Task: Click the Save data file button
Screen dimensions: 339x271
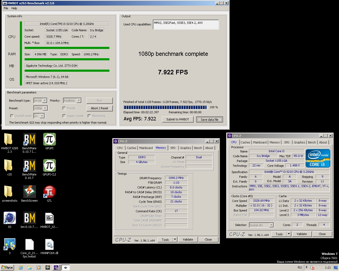Action: (x=209, y=120)
